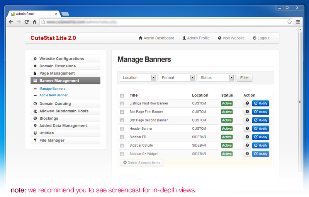Click Logout in top navigation
The width and height of the screenshot is (309, 197).
coord(261,38)
